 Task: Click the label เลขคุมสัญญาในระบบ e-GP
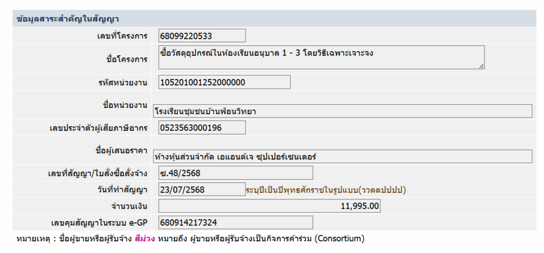pos(99,223)
